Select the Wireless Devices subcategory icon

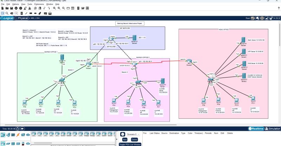18,144
